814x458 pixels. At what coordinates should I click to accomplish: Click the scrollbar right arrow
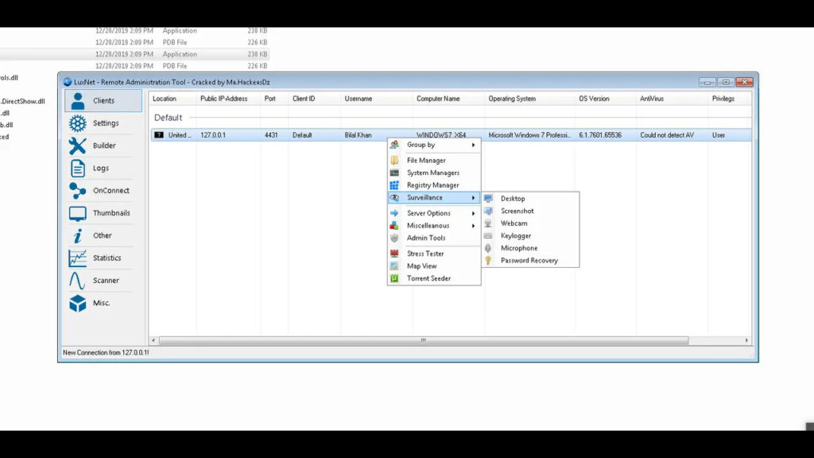click(746, 340)
